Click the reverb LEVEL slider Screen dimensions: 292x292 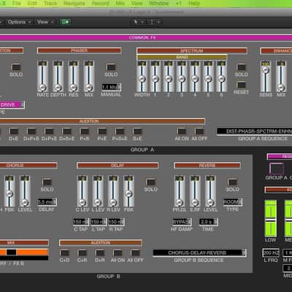[210, 191]
